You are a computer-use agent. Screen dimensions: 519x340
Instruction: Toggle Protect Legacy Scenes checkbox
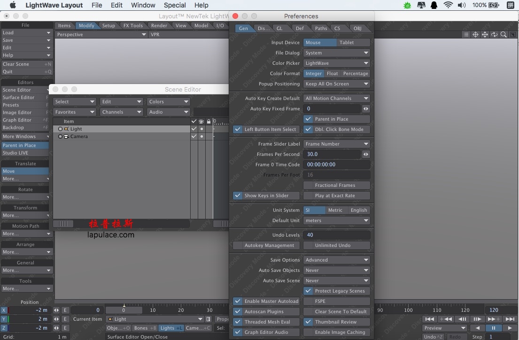[337, 291]
